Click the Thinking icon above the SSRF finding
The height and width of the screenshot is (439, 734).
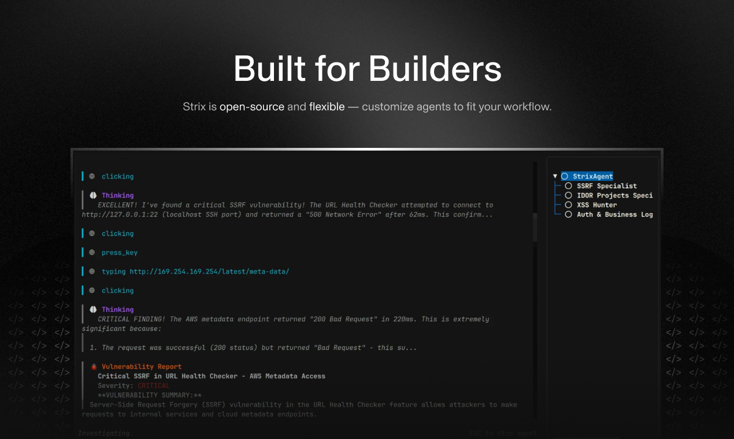tap(93, 195)
